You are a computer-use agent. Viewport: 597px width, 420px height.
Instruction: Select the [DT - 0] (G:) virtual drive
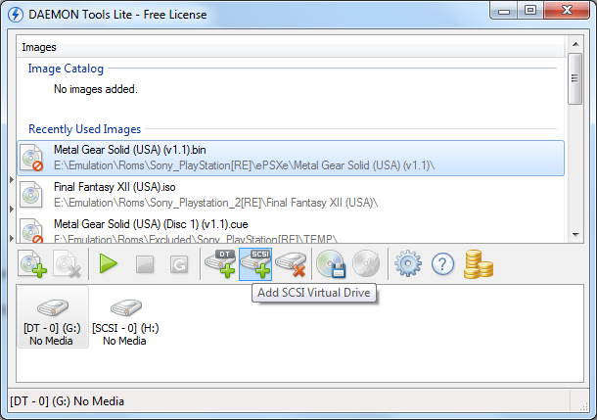pyautogui.click(x=53, y=317)
